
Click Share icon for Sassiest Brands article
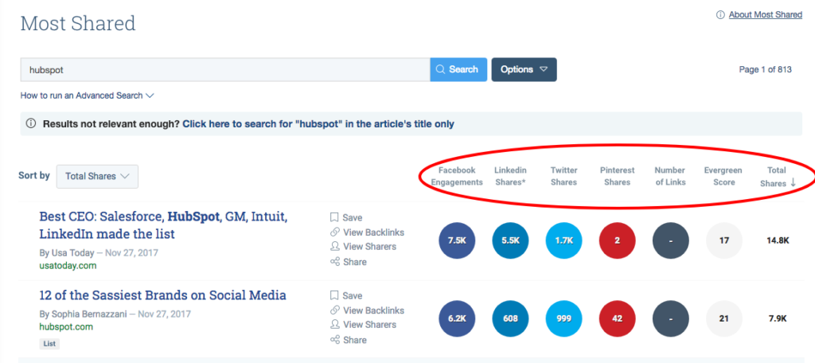(x=335, y=340)
